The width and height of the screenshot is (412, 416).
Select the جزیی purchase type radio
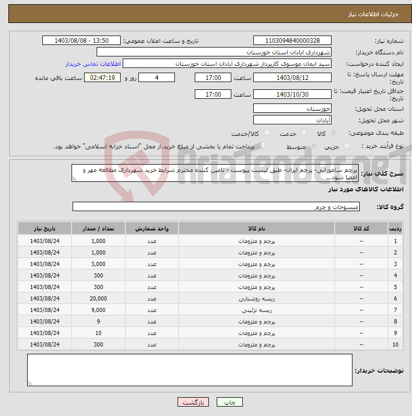(x=347, y=145)
